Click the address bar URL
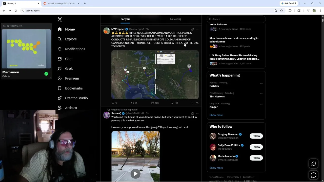Image resolution: width=324 pixels, height=182 pixels. [33, 11]
